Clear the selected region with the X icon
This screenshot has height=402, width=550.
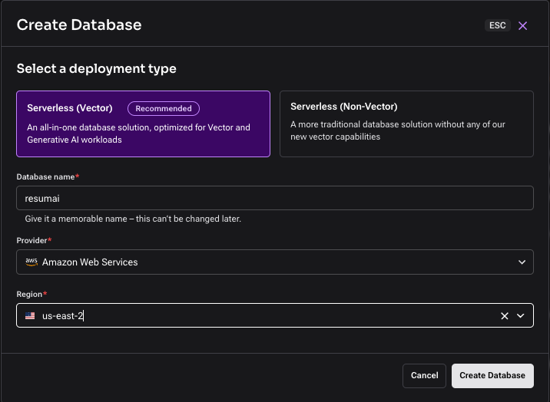click(x=505, y=315)
